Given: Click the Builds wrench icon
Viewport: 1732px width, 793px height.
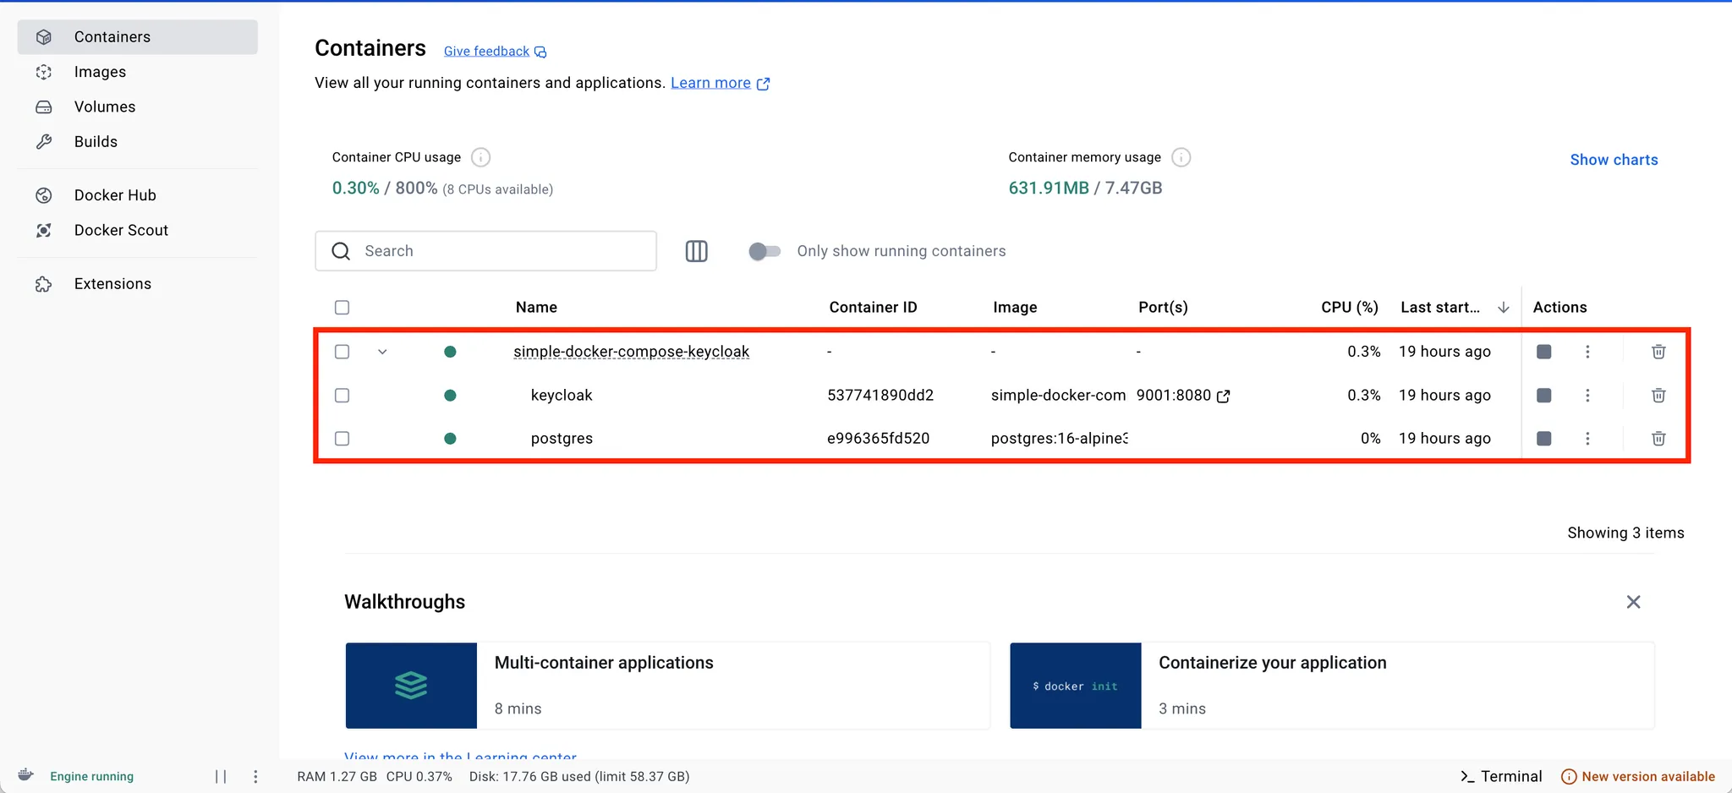Looking at the screenshot, I should click(x=44, y=141).
